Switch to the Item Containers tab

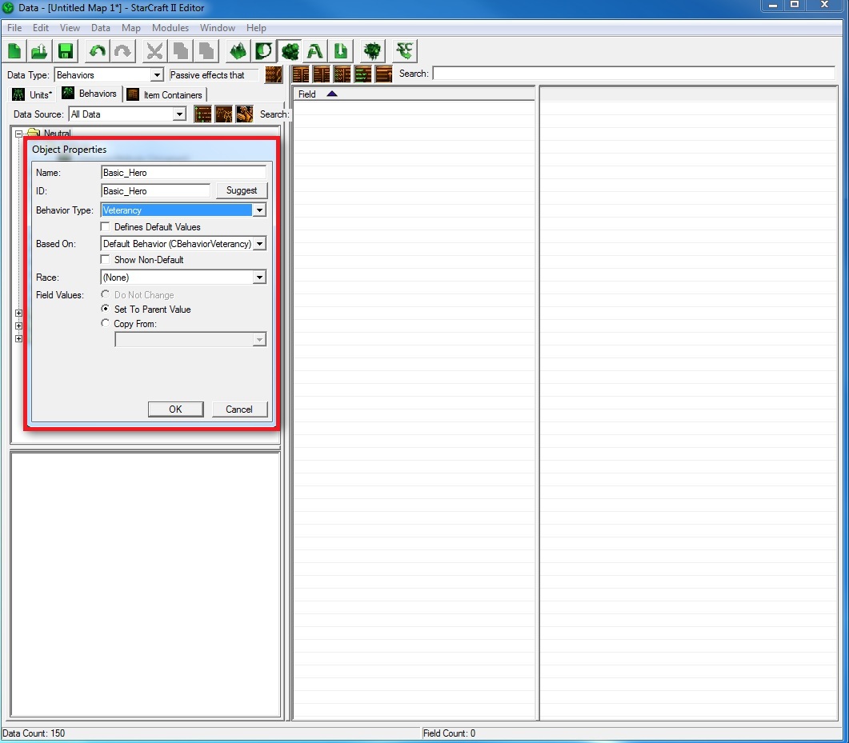coord(165,94)
